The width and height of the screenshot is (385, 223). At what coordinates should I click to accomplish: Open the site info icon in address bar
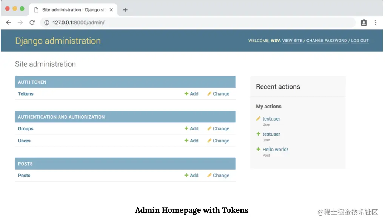tap(47, 23)
